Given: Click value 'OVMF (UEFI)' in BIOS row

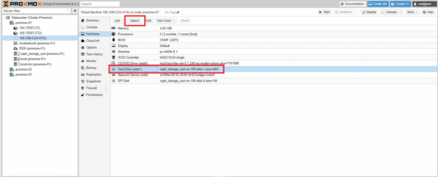Looking at the screenshot, I should (x=169, y=40).
